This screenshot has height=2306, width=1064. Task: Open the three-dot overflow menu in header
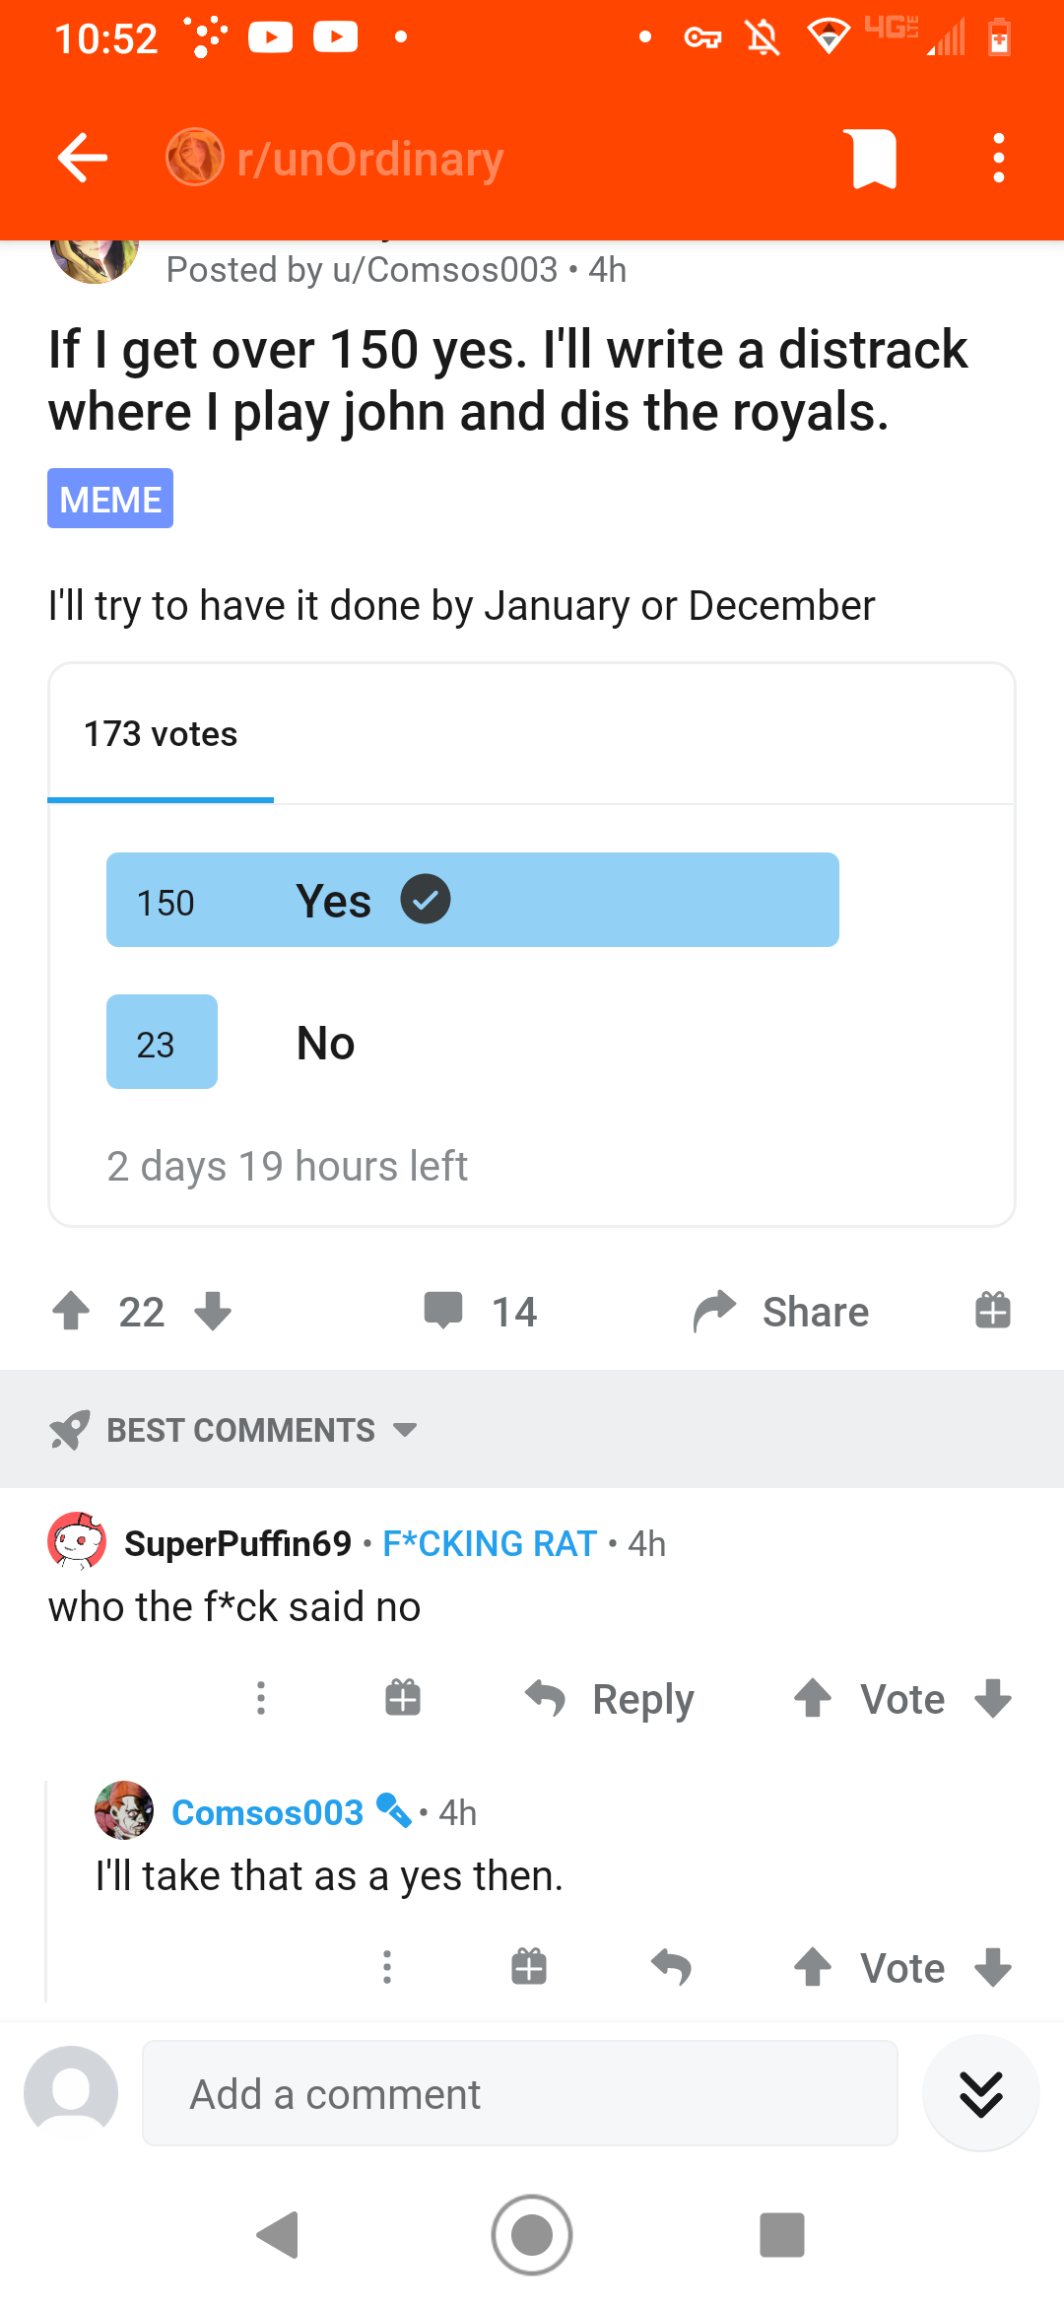tap(998, 158)
